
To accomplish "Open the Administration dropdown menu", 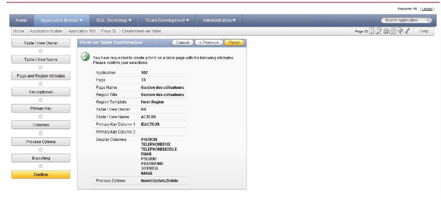I will (219, 20).
